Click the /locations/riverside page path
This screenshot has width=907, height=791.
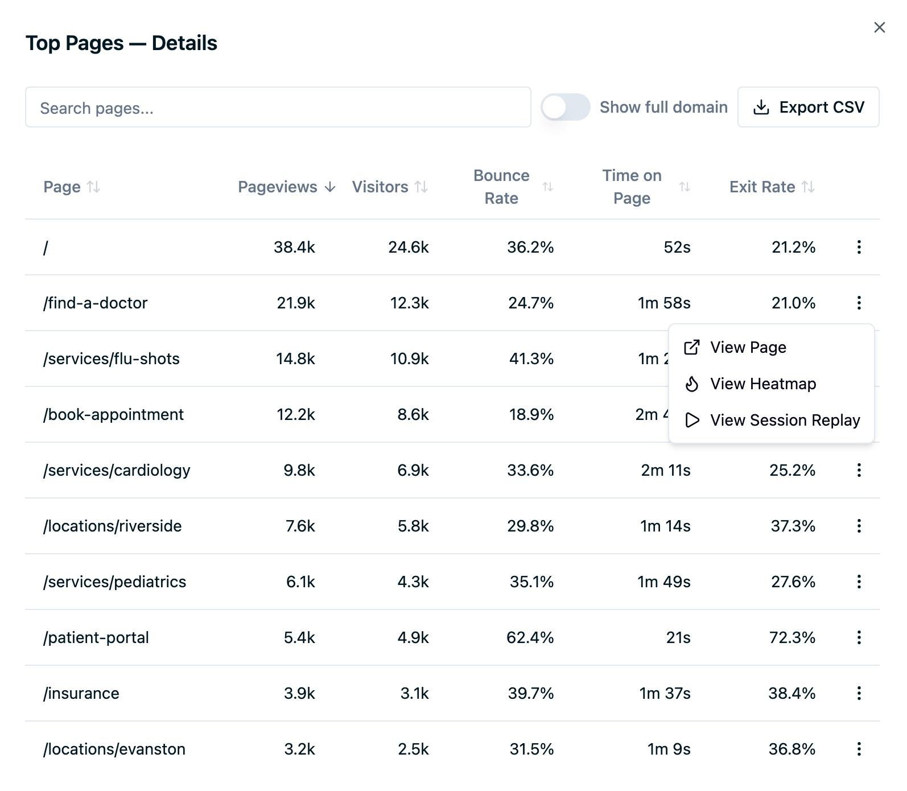point(113,526)
